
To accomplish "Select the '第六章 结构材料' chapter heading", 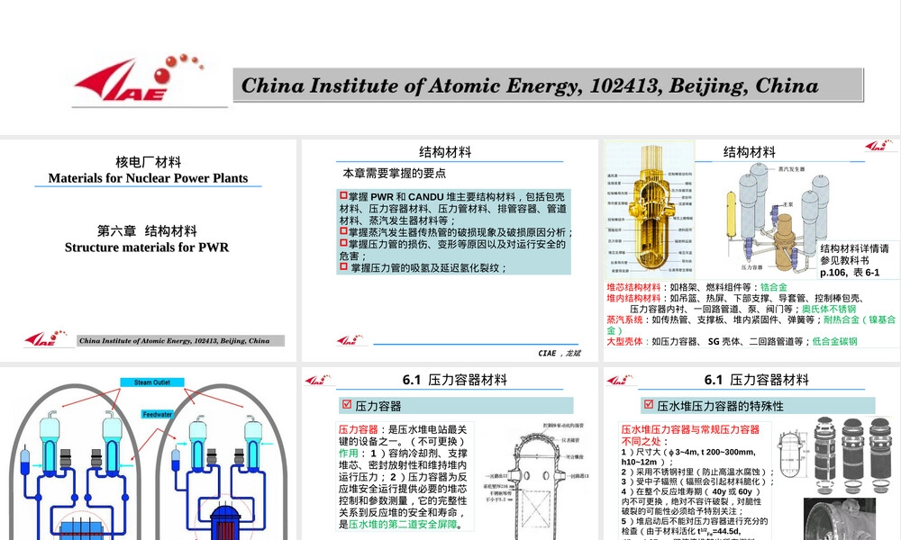I will pyautogui.click(x=147, y=230).
